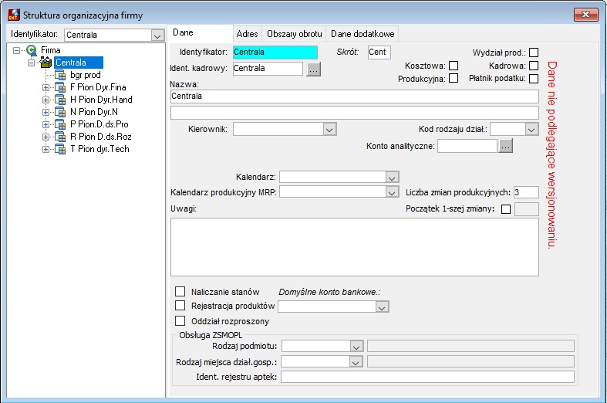Click the F Pion Dyr.Fina department icon

pyautogui.click(x=60, y=87)
